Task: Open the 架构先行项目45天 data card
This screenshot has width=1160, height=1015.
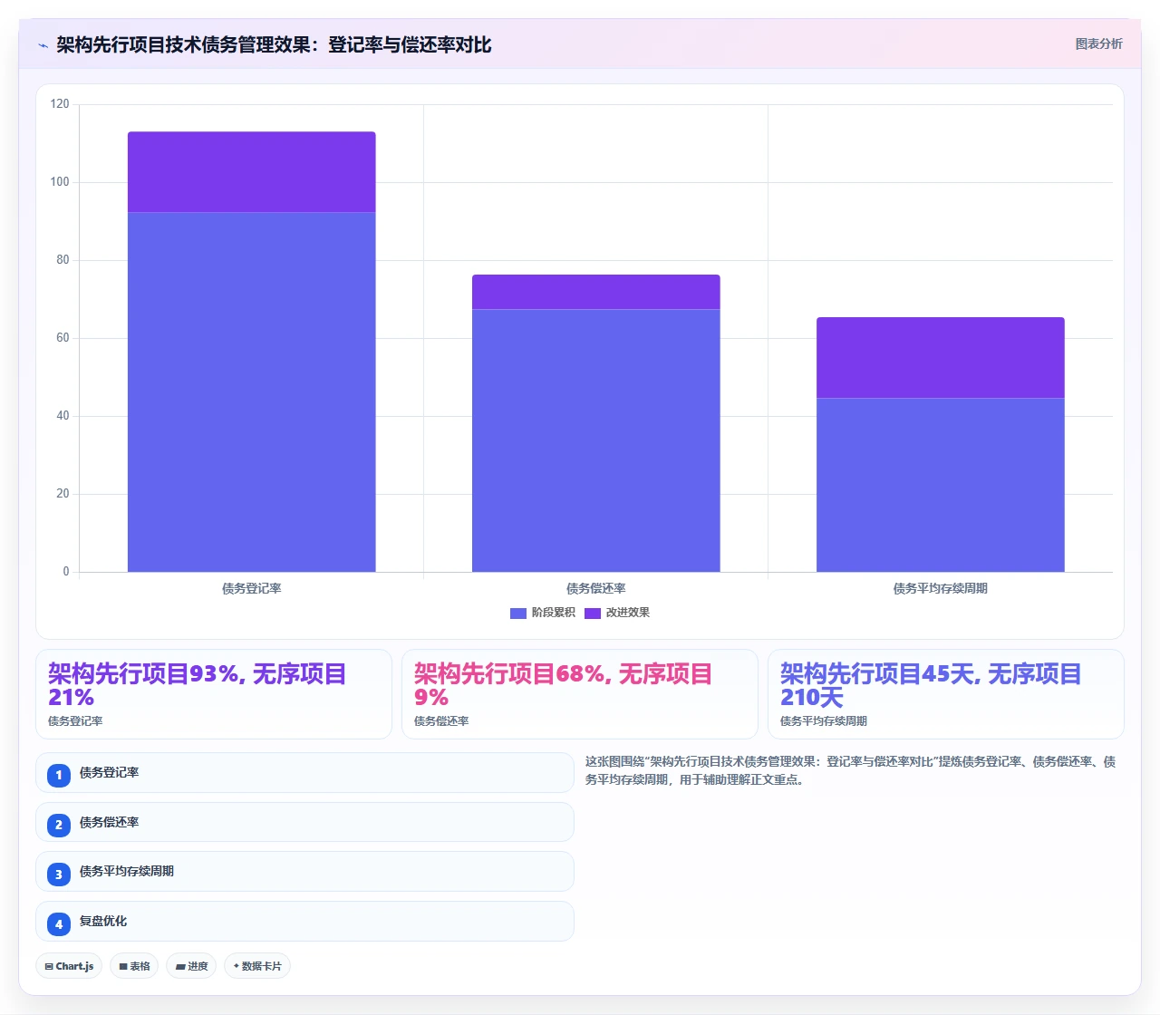Action: point(946,694)
